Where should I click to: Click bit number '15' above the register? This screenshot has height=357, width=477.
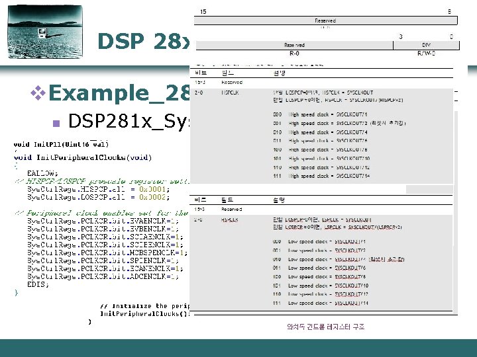pyautogui.click(x=203, y=11)
